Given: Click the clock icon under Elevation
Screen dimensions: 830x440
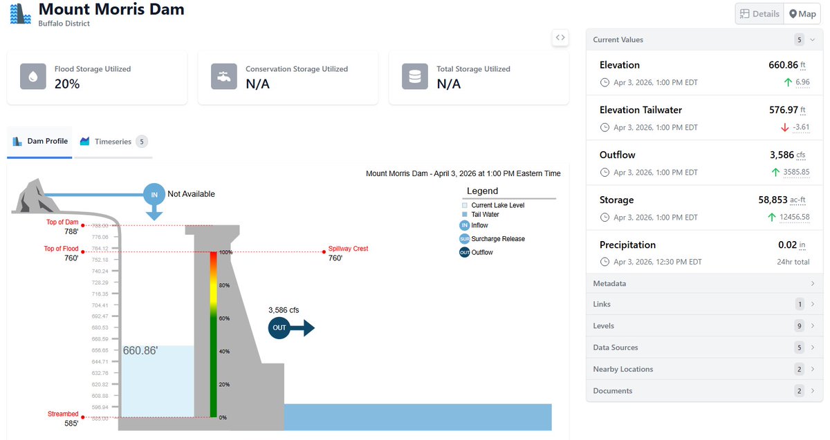Looking at the screenshot, I should point(605,83).
